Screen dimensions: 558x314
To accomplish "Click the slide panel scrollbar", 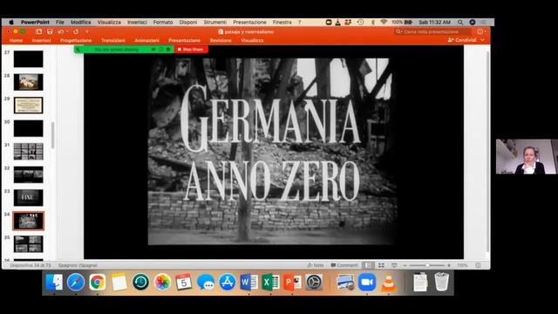I will [52, 135].
